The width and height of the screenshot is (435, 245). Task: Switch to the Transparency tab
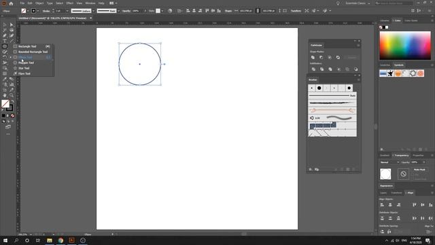402,155
